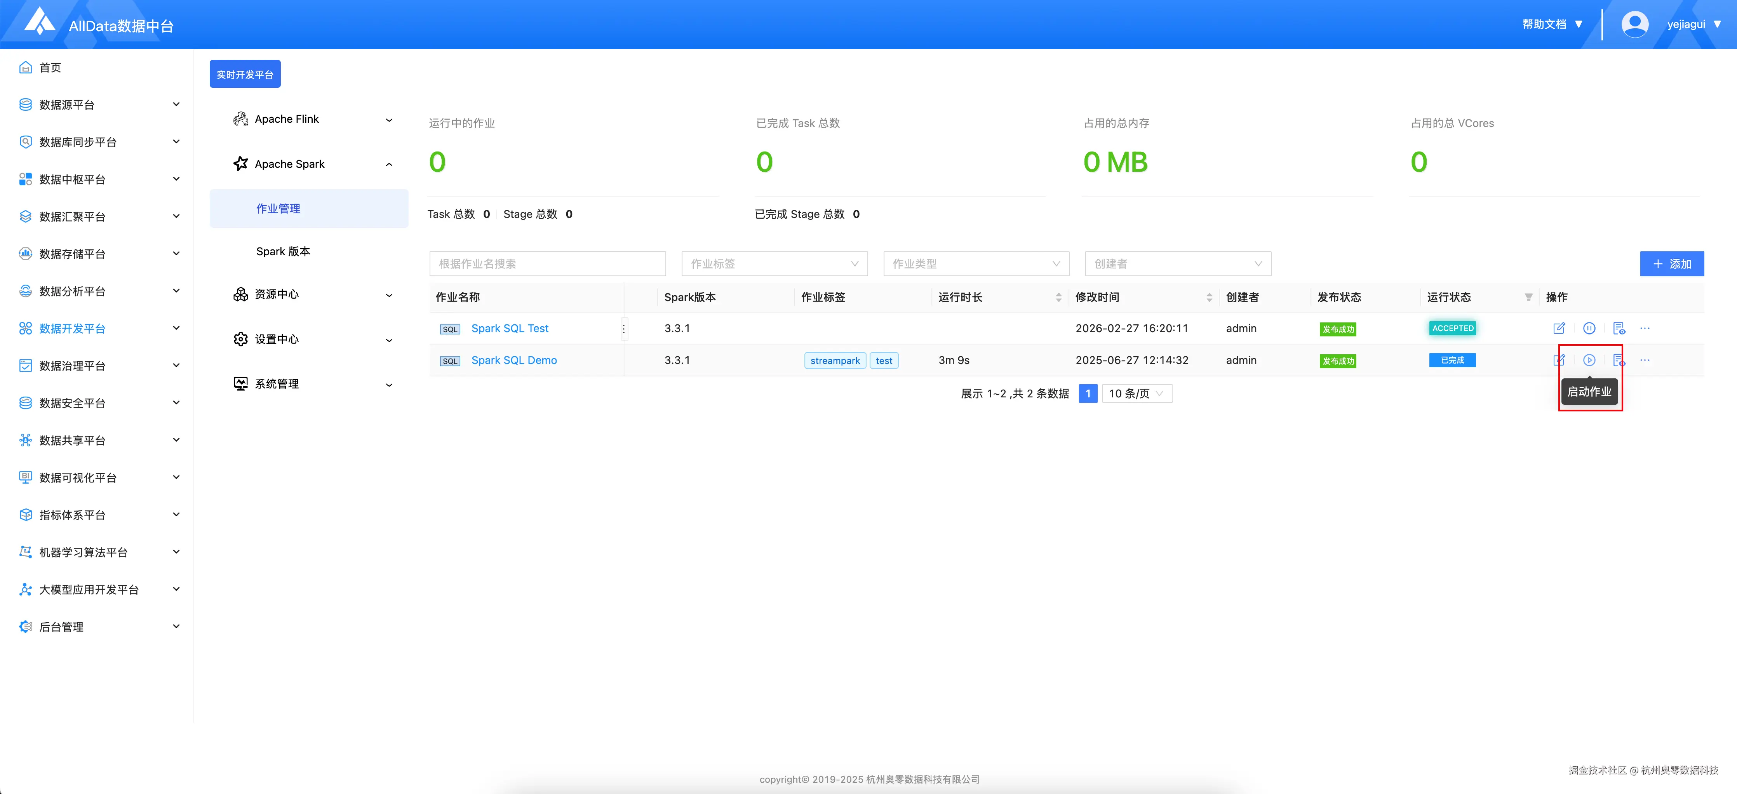Image resolution: width=1737 pixels, height=794 pixels.
Task: Open the Spark SQL Demo job link
Action: pos(514,360)
